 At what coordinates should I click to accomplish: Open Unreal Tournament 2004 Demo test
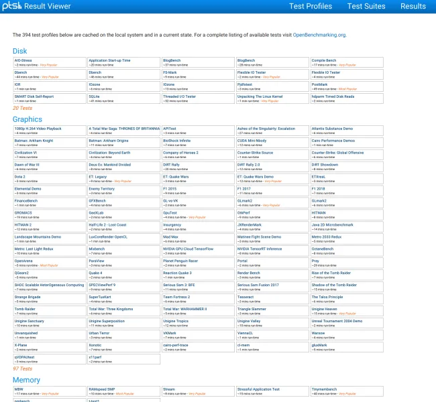pyautogui.click(x=347, y=323)
